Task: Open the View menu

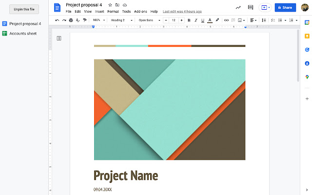Action: (88, 11)
